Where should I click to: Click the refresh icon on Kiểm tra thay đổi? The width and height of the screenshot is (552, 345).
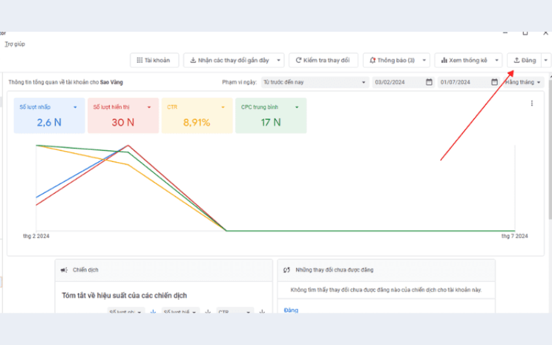[299, 60]
